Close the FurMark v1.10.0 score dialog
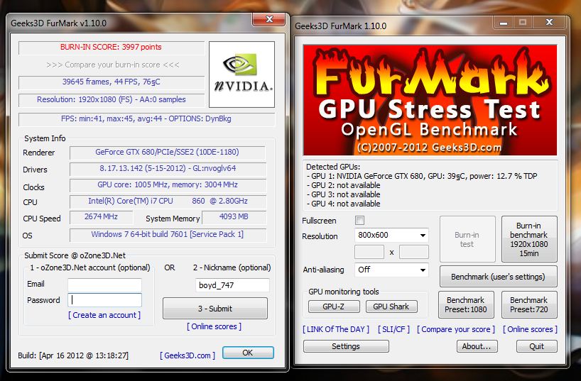 point(269,19)
